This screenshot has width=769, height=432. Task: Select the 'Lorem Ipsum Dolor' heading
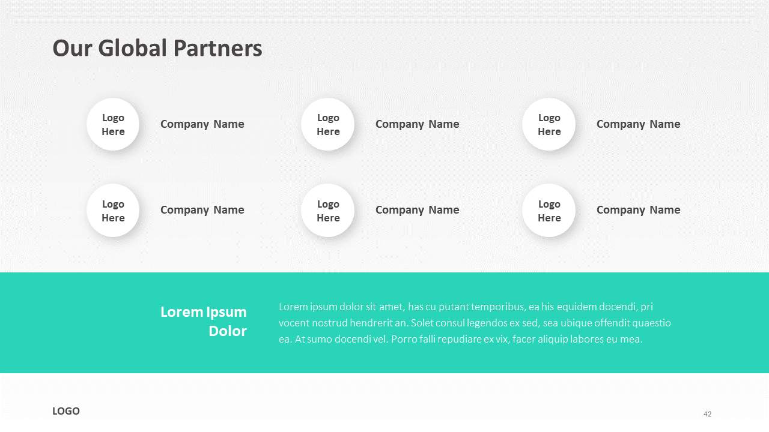click(x=204, y=321)
